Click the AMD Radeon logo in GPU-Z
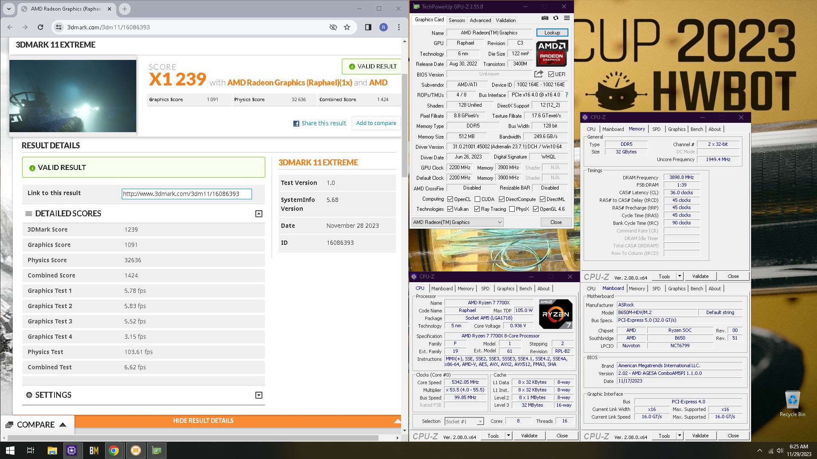817x459 pixels. [552, 53]
